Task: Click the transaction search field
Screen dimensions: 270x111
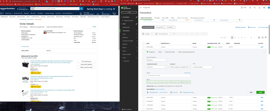Action: click(x=190, y=34)
